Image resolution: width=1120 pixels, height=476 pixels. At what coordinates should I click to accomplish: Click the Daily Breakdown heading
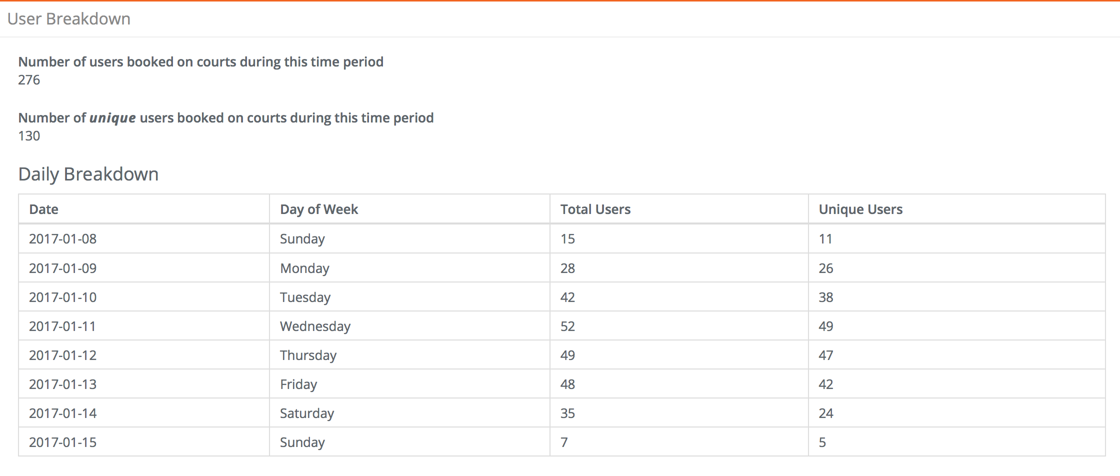88,174
